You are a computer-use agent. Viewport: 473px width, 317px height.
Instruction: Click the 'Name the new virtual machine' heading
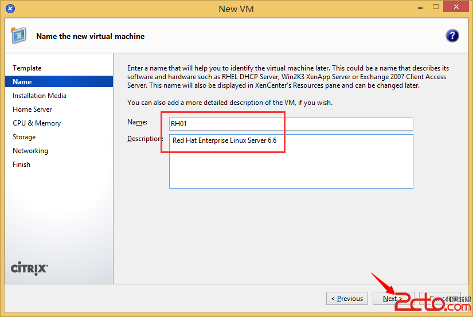tap(90, 36)
